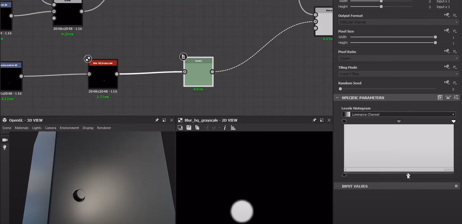Pin the OpenGL 3D View panel
This screenshot has height=224, width=462.
click(157, 120)
